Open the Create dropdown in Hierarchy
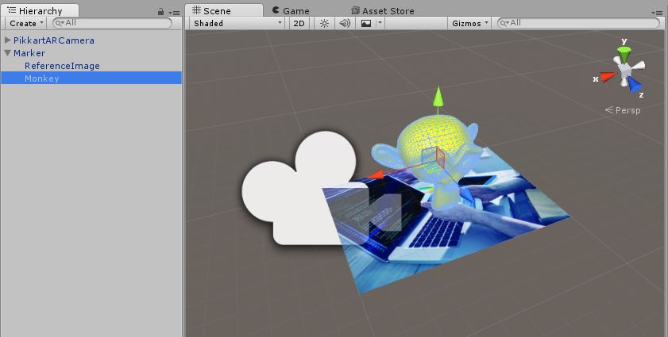 26,24
